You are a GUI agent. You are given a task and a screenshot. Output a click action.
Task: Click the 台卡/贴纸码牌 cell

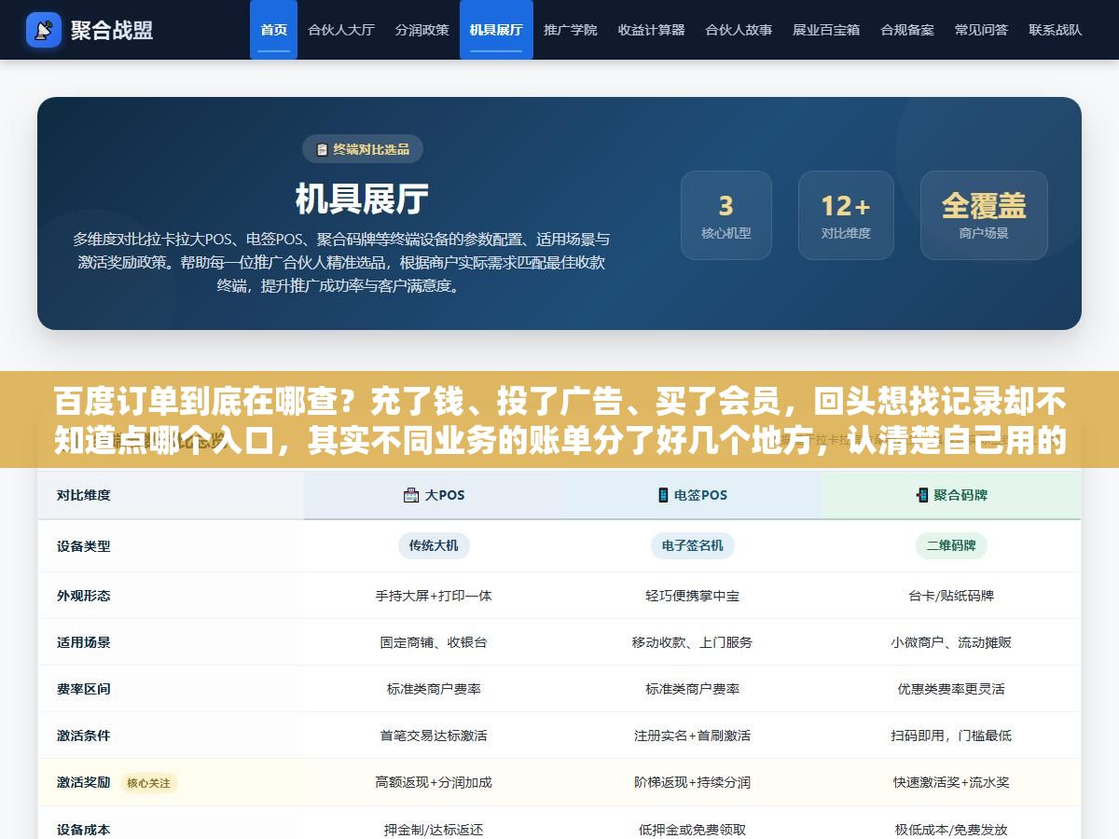[x=951, y=596]
